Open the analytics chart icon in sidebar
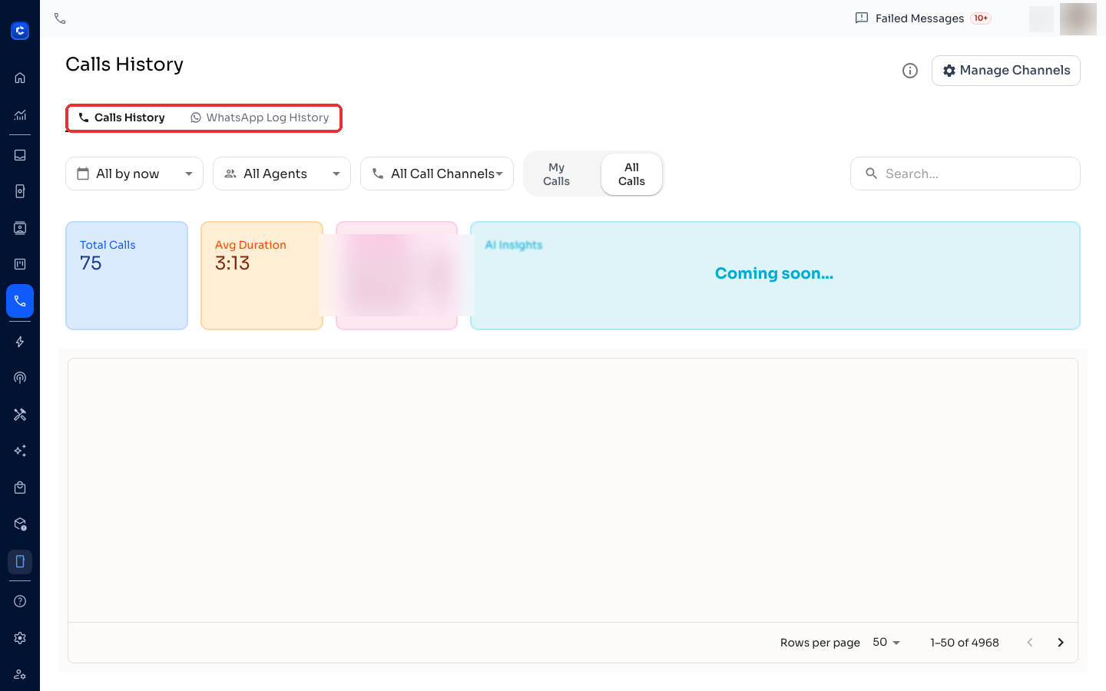 click(x=20, y=115)
